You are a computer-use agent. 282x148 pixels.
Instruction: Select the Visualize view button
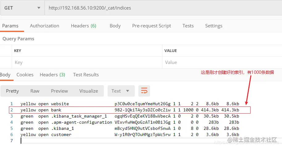pos(89,91)
